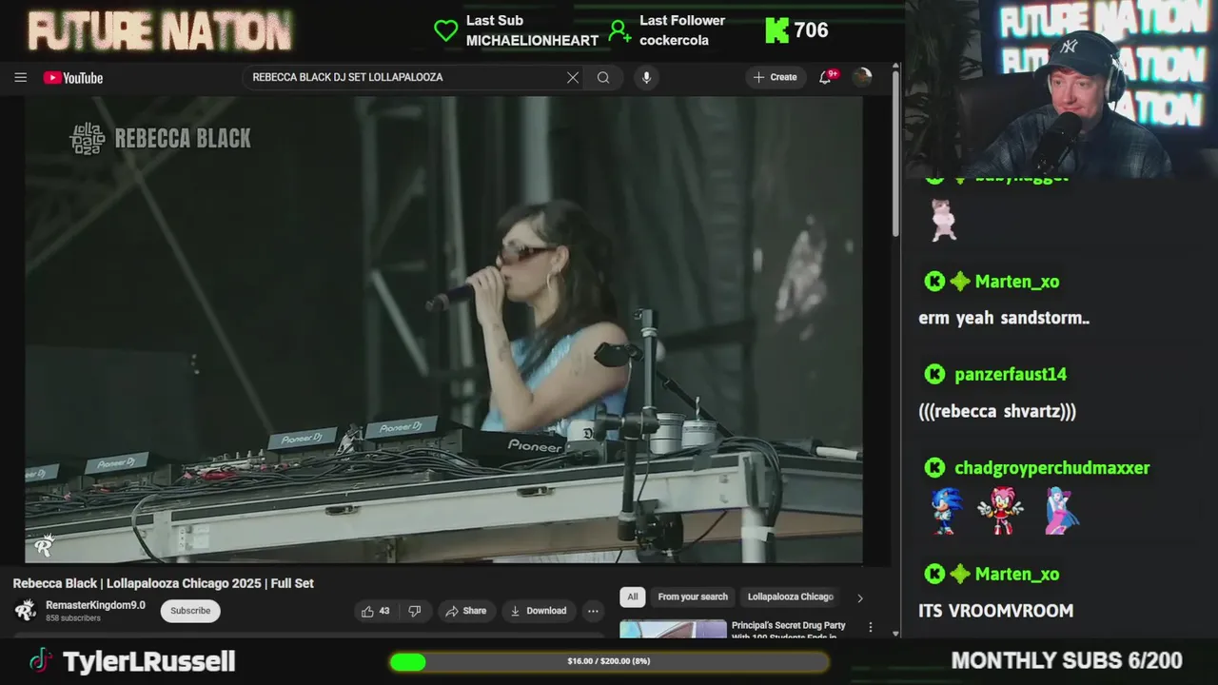Select the From your search chip

(x=693, y=597)
